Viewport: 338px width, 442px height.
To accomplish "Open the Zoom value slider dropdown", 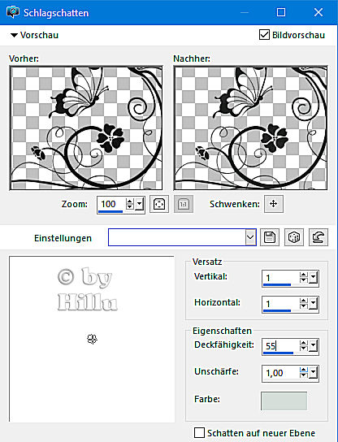I will coord(139,204).
